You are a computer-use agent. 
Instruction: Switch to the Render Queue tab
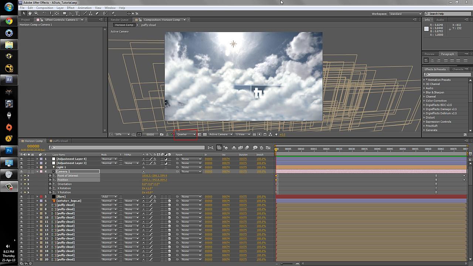click(120, 20)
